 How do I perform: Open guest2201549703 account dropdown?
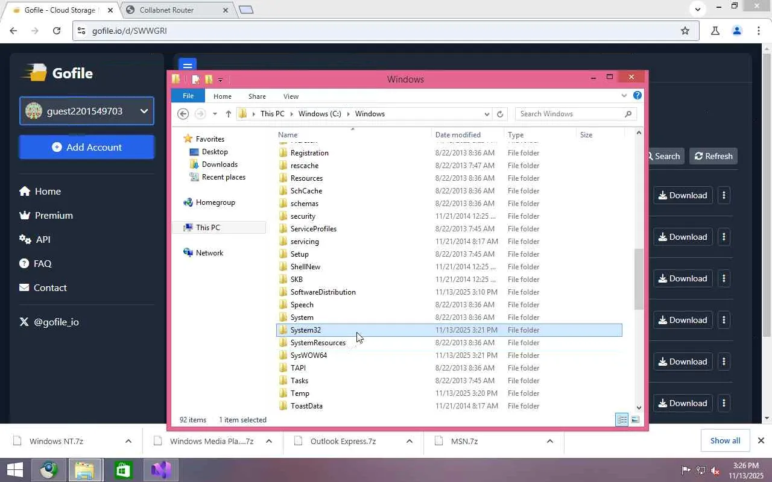[87, 111]
